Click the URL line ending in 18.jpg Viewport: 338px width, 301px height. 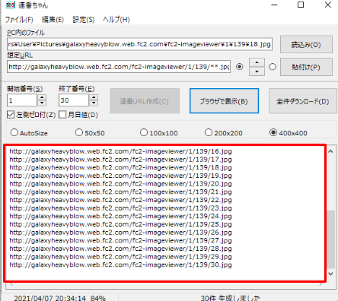click(120, 168)
